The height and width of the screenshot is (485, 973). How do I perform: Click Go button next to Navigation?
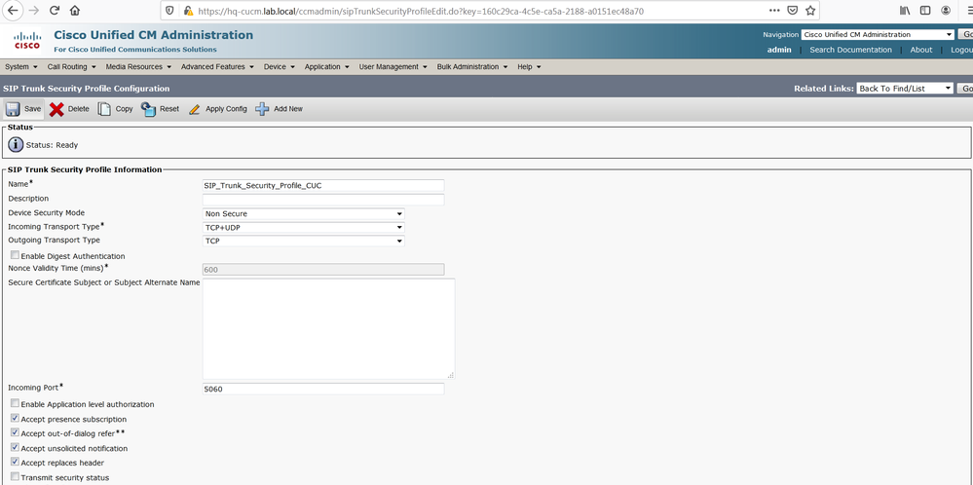pyautogui.click(x=966, y=35)
